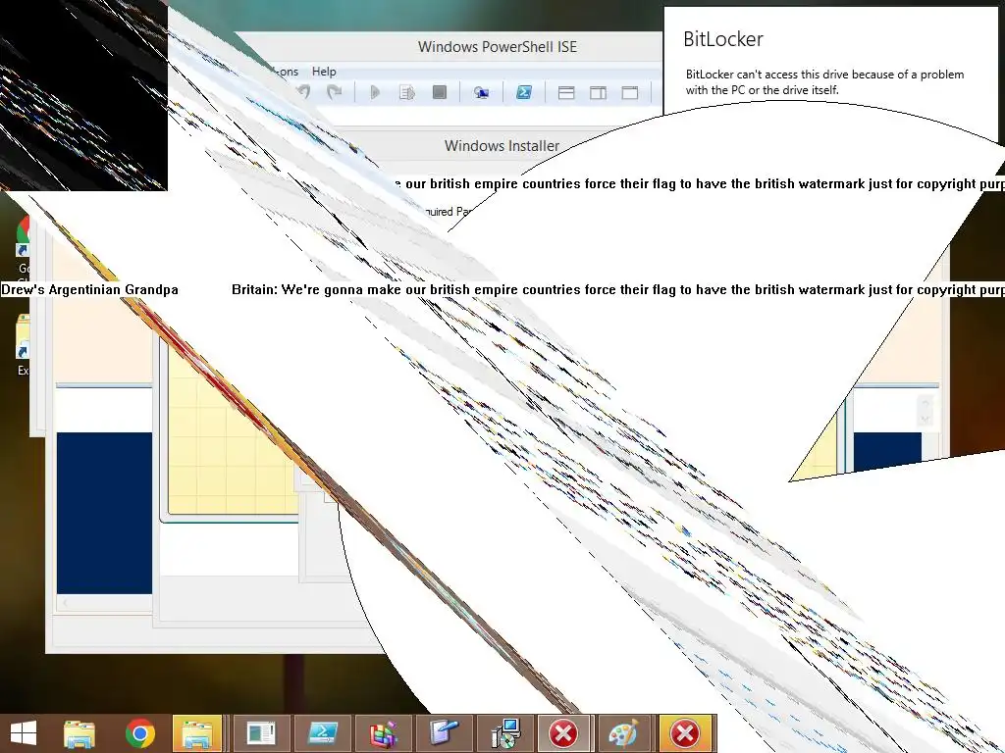
Task: Open the pinned File Explorer beside Start
Action: click(79, 733)
